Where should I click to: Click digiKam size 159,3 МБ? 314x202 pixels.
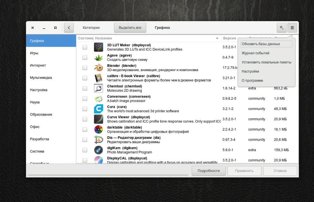281,150
